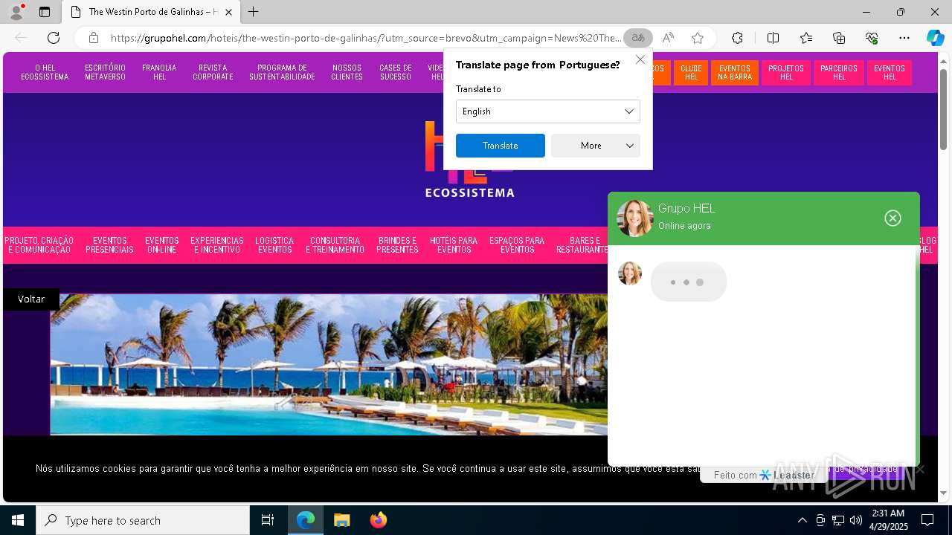Open Eventos Presenciais category
The height and width of the screenshot is (535, 952).
tap(109, 245)
